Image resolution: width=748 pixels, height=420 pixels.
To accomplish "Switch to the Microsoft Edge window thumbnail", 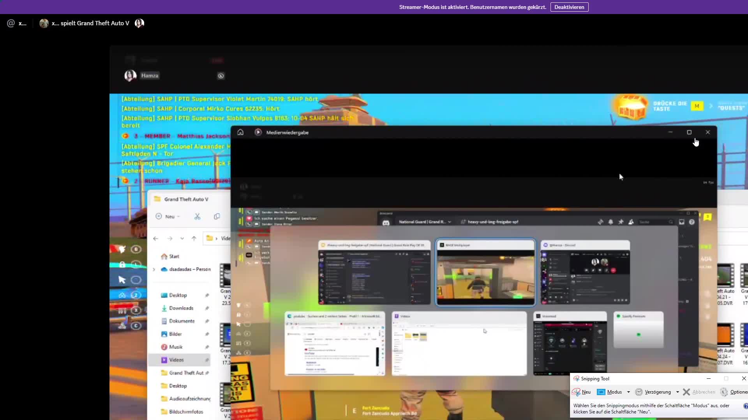I will pyautogui.click(x=335, y=343).
